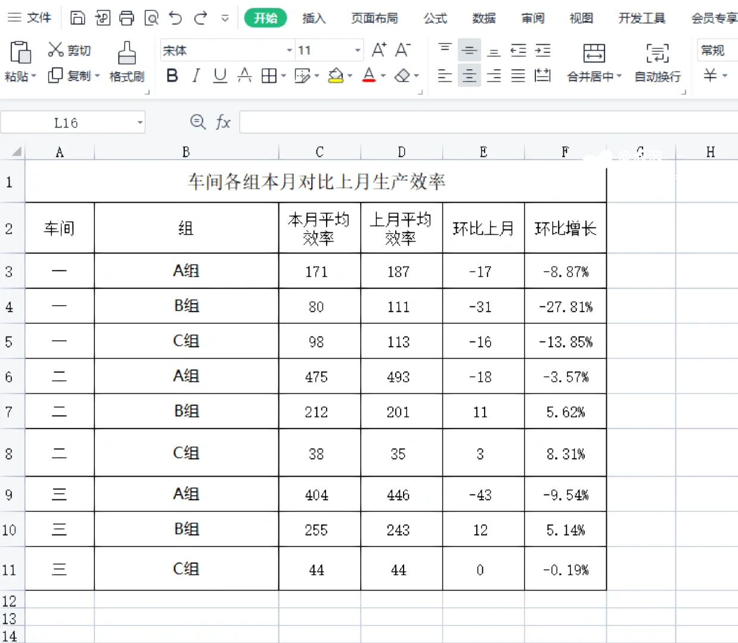Open the 公式 ribbon tab
This screenshot has width=738, height=643.
[435, 18]
